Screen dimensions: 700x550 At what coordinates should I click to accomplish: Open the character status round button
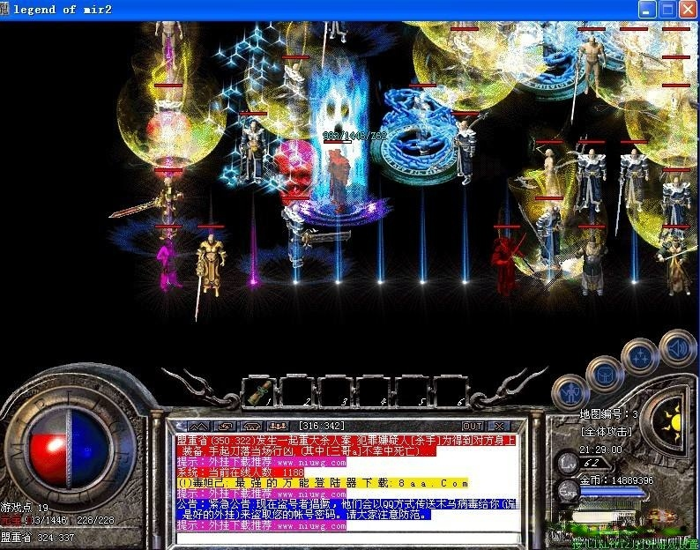coord(570,393)
